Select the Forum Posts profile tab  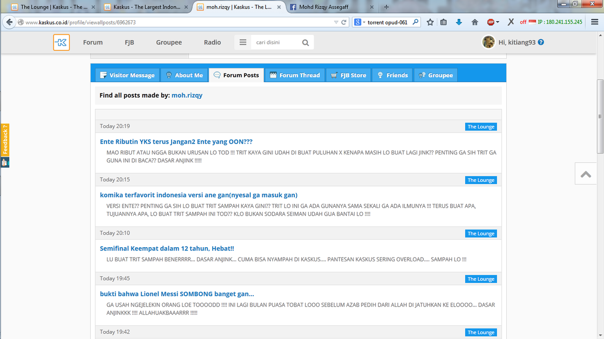click(x=236, y=75)
